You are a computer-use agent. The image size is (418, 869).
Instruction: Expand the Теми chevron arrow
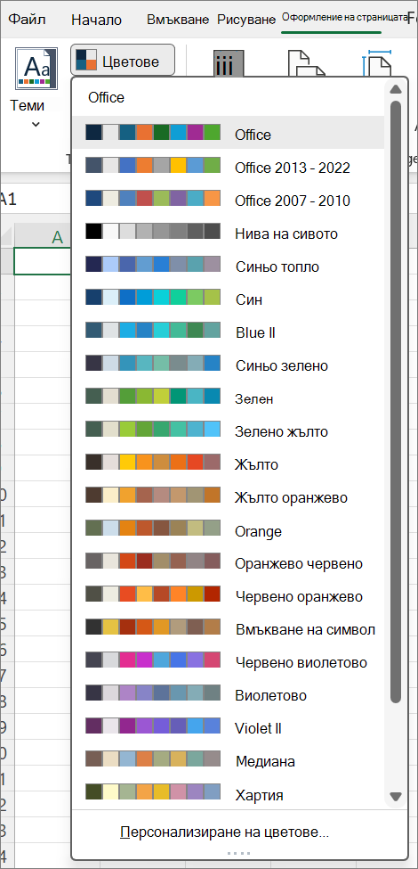point(36,124)
